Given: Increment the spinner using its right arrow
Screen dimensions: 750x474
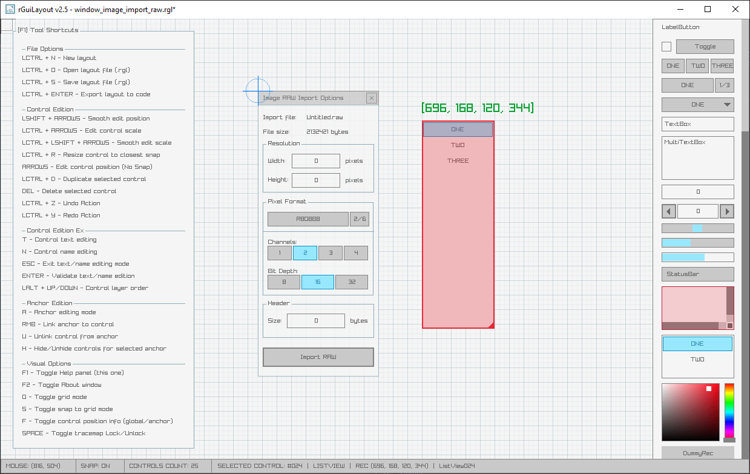Looking at the screenshot, I should point(726,211).
